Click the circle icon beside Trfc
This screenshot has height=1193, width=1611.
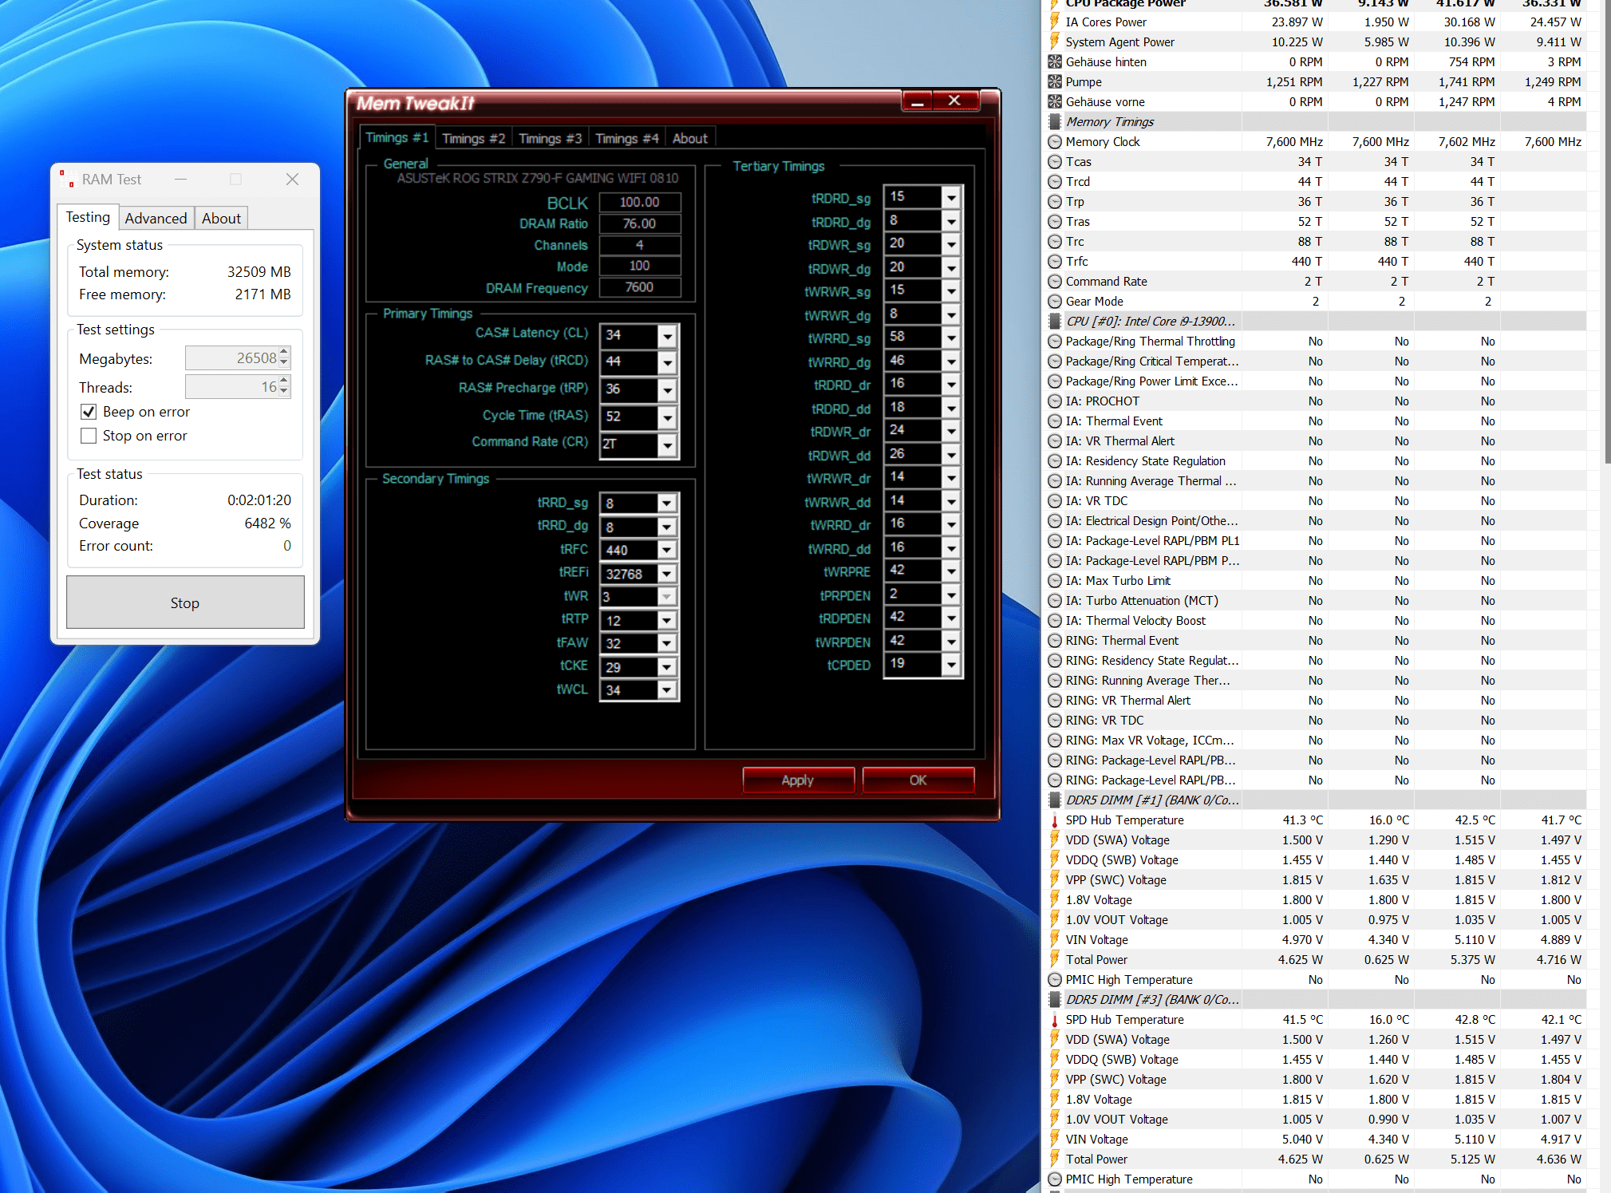click(1055, 262)
